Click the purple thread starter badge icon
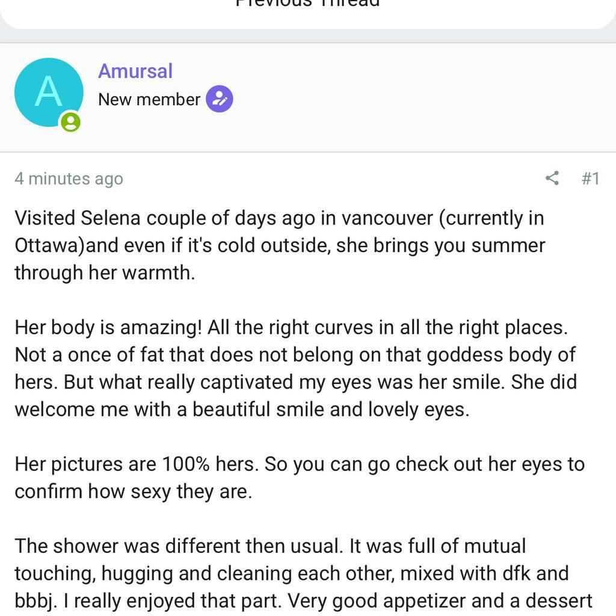The image size is (616, 616). pos(220,99)
